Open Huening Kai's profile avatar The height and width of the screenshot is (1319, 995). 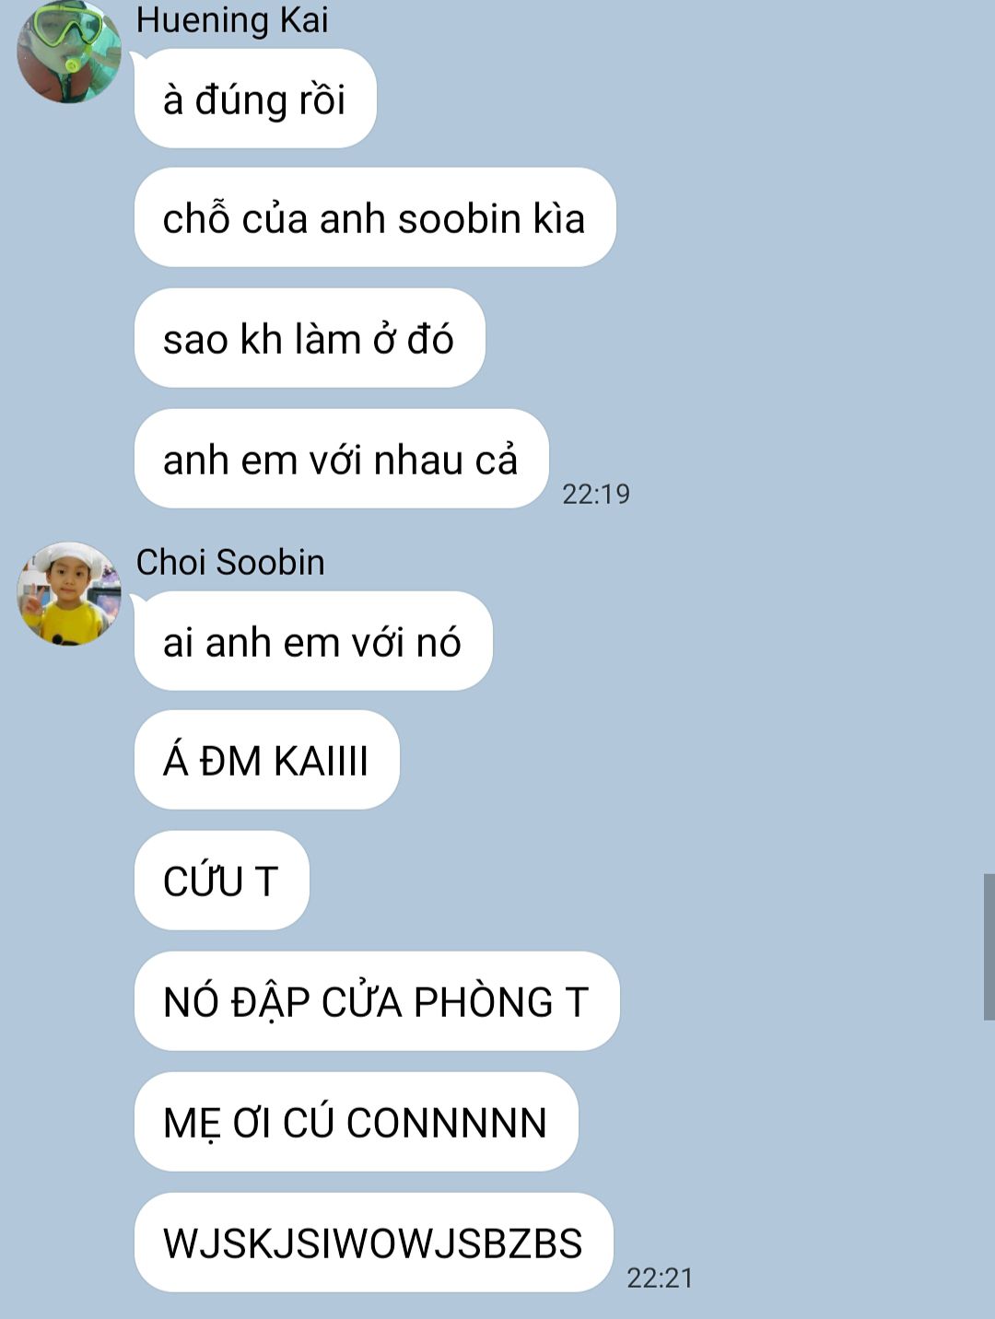(x=69, y=52)
